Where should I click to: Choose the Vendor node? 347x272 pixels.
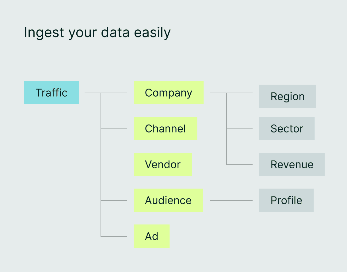click(x=163, y=164)
